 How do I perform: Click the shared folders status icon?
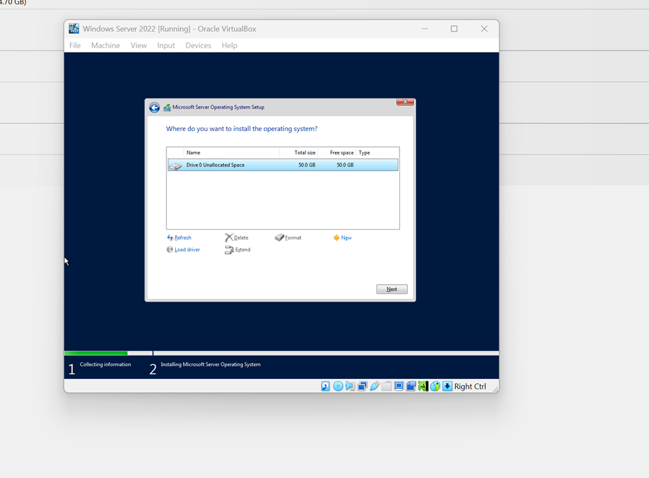tap(387, 386)
